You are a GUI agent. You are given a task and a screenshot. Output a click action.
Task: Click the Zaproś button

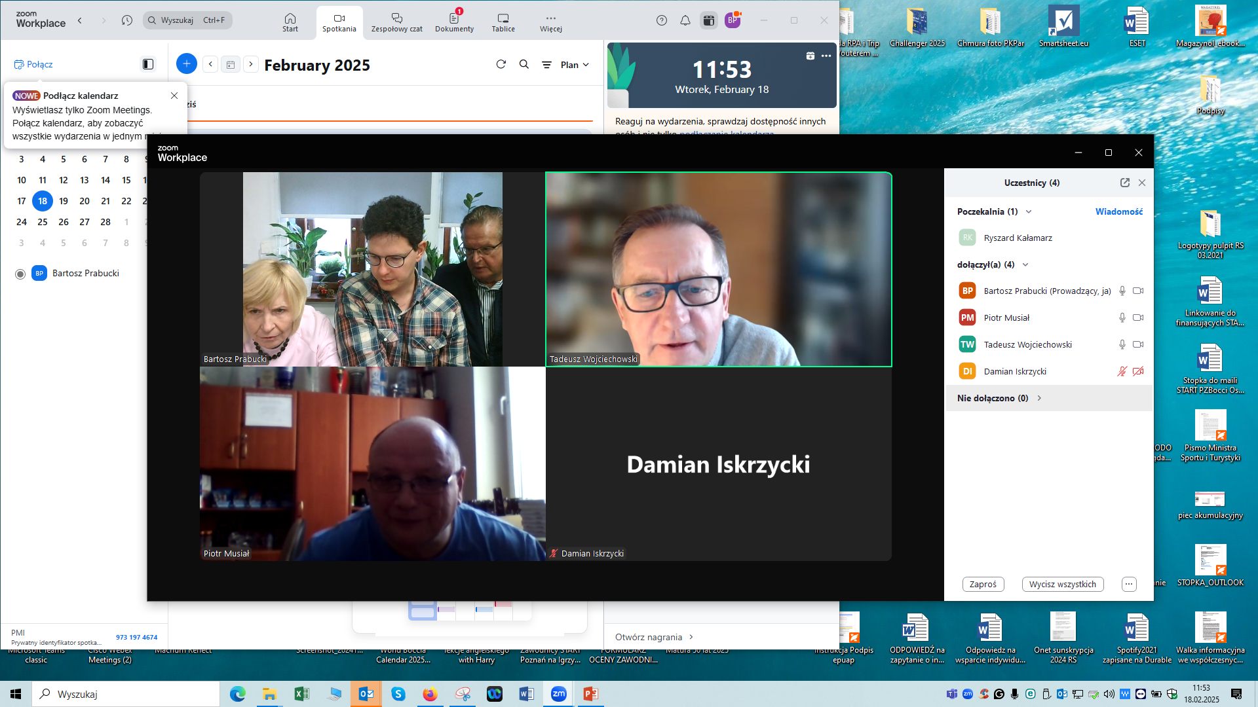tap(983, 584)
